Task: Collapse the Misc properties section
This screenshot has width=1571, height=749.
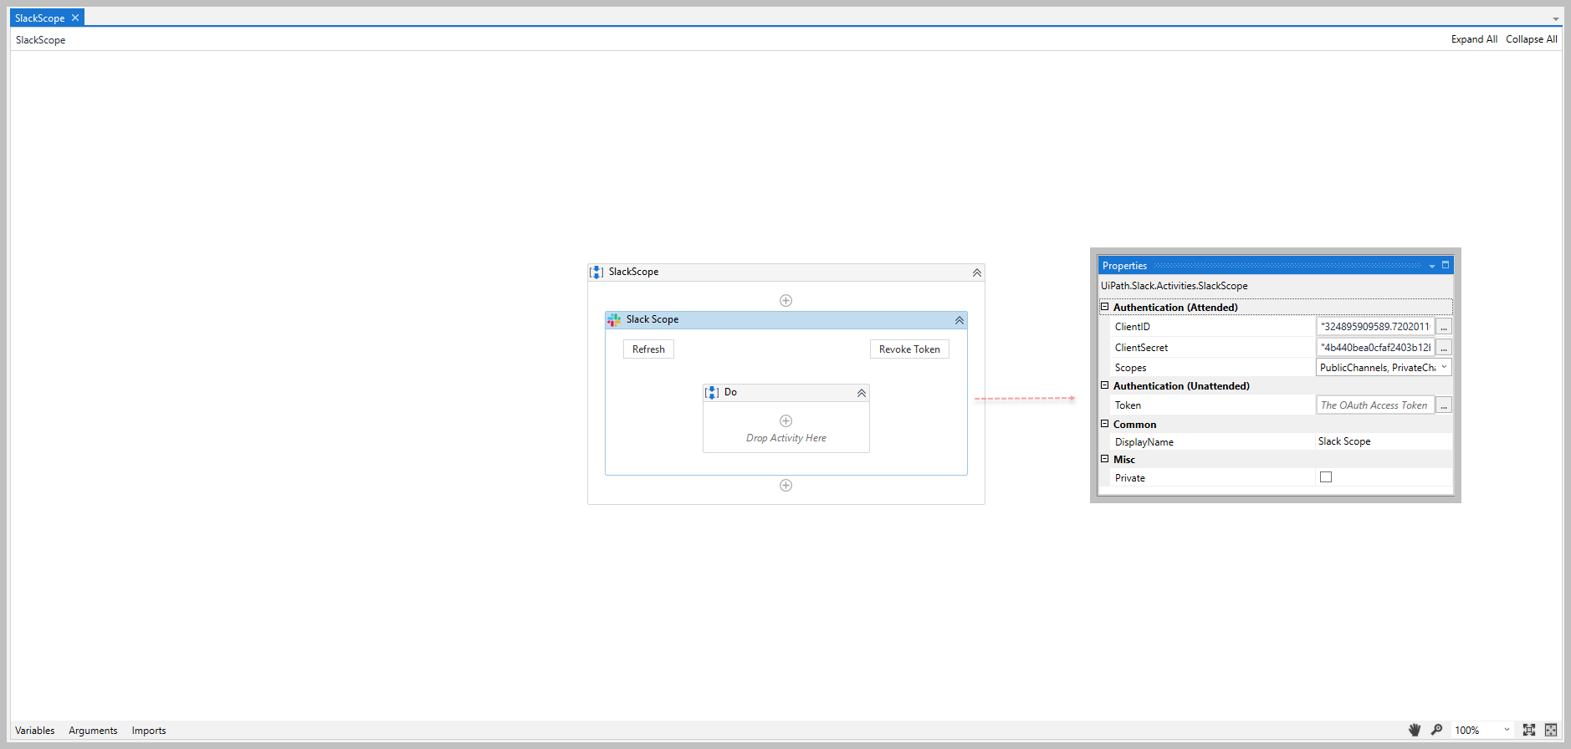Action: 1105,459
